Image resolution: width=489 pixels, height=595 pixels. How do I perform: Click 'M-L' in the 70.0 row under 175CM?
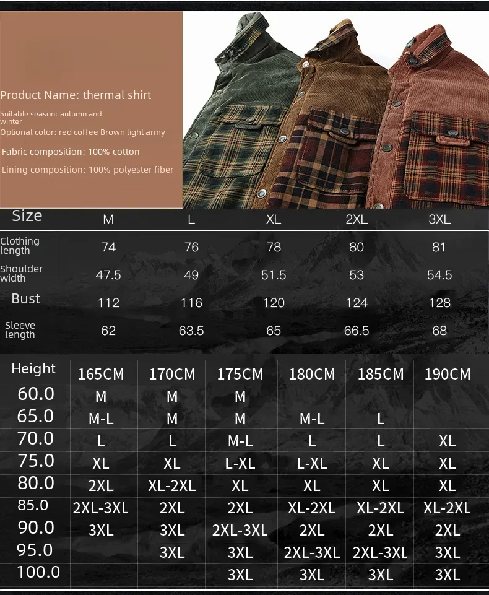(240, 441)
